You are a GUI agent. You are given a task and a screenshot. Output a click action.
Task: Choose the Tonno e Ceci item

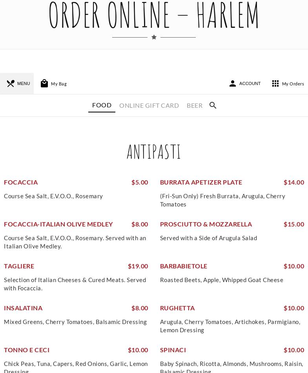(27, 350)
